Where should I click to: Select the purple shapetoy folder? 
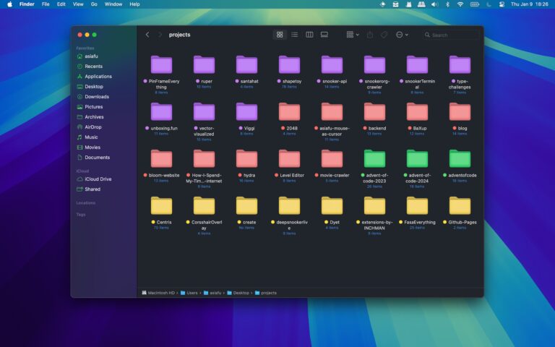pos(289,65)
